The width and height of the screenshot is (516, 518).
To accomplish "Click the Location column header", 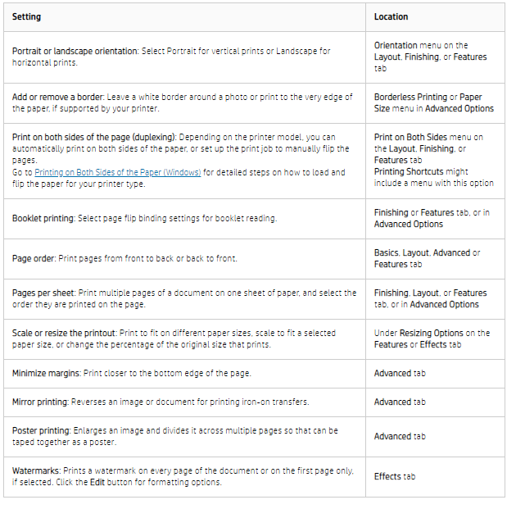I will 391,17.
